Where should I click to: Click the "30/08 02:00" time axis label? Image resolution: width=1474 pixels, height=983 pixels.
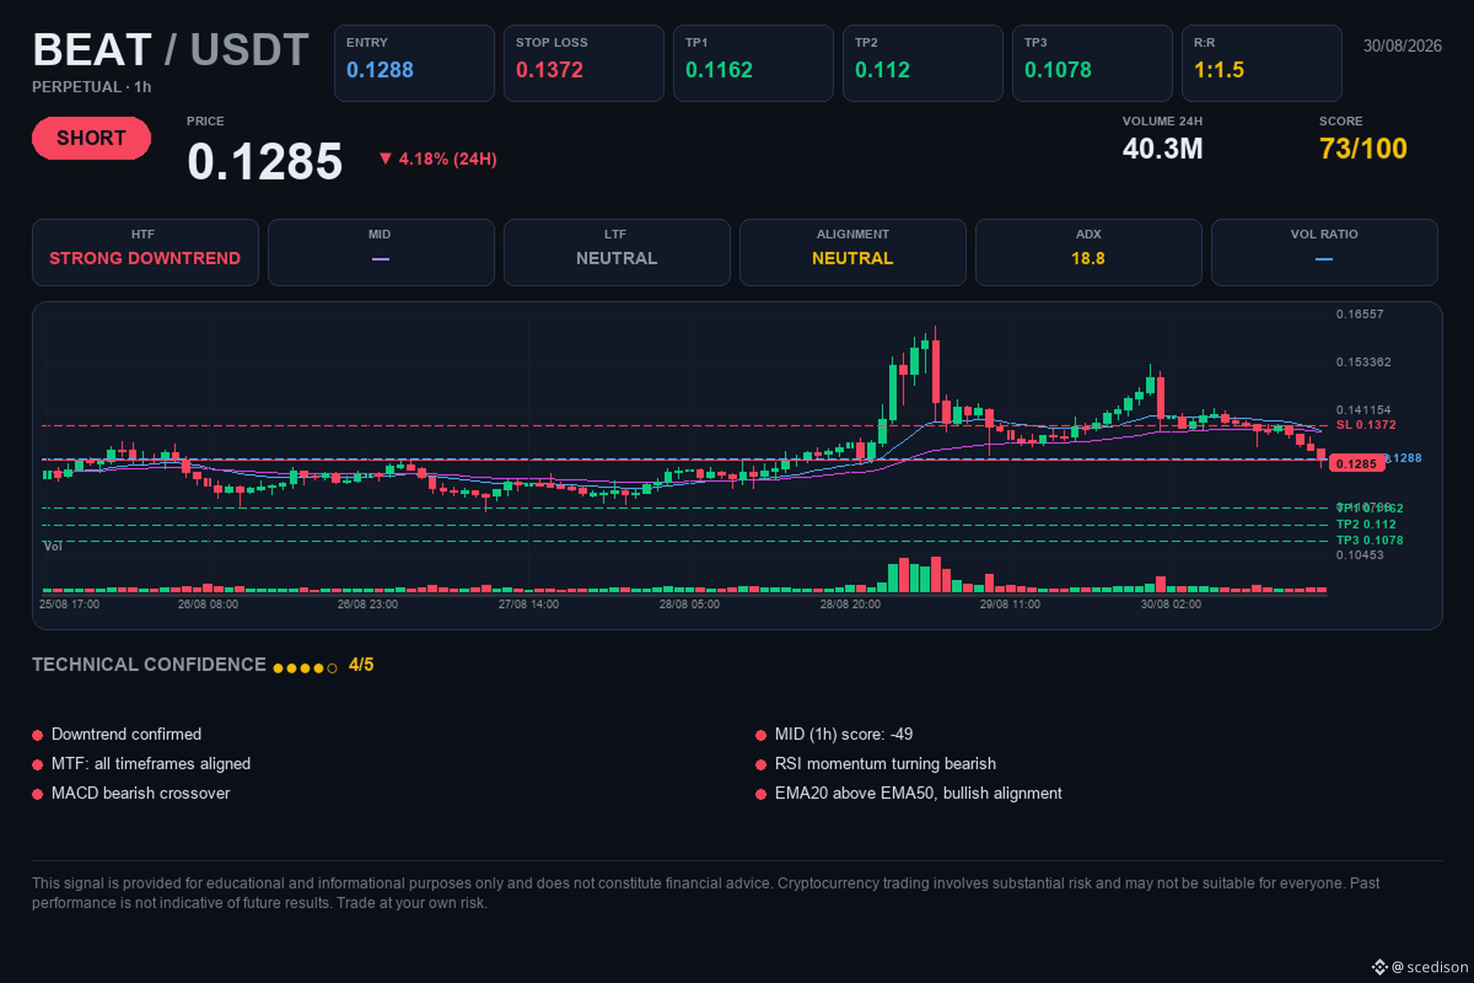(x=1171, y=605)
